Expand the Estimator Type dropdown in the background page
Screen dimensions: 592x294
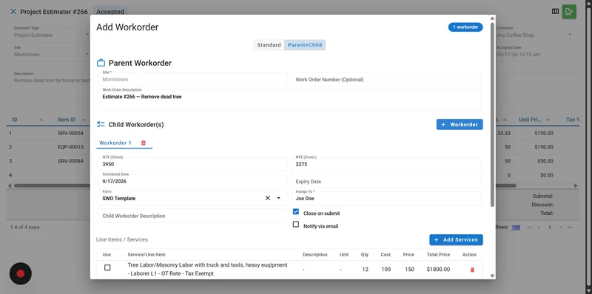87,35
